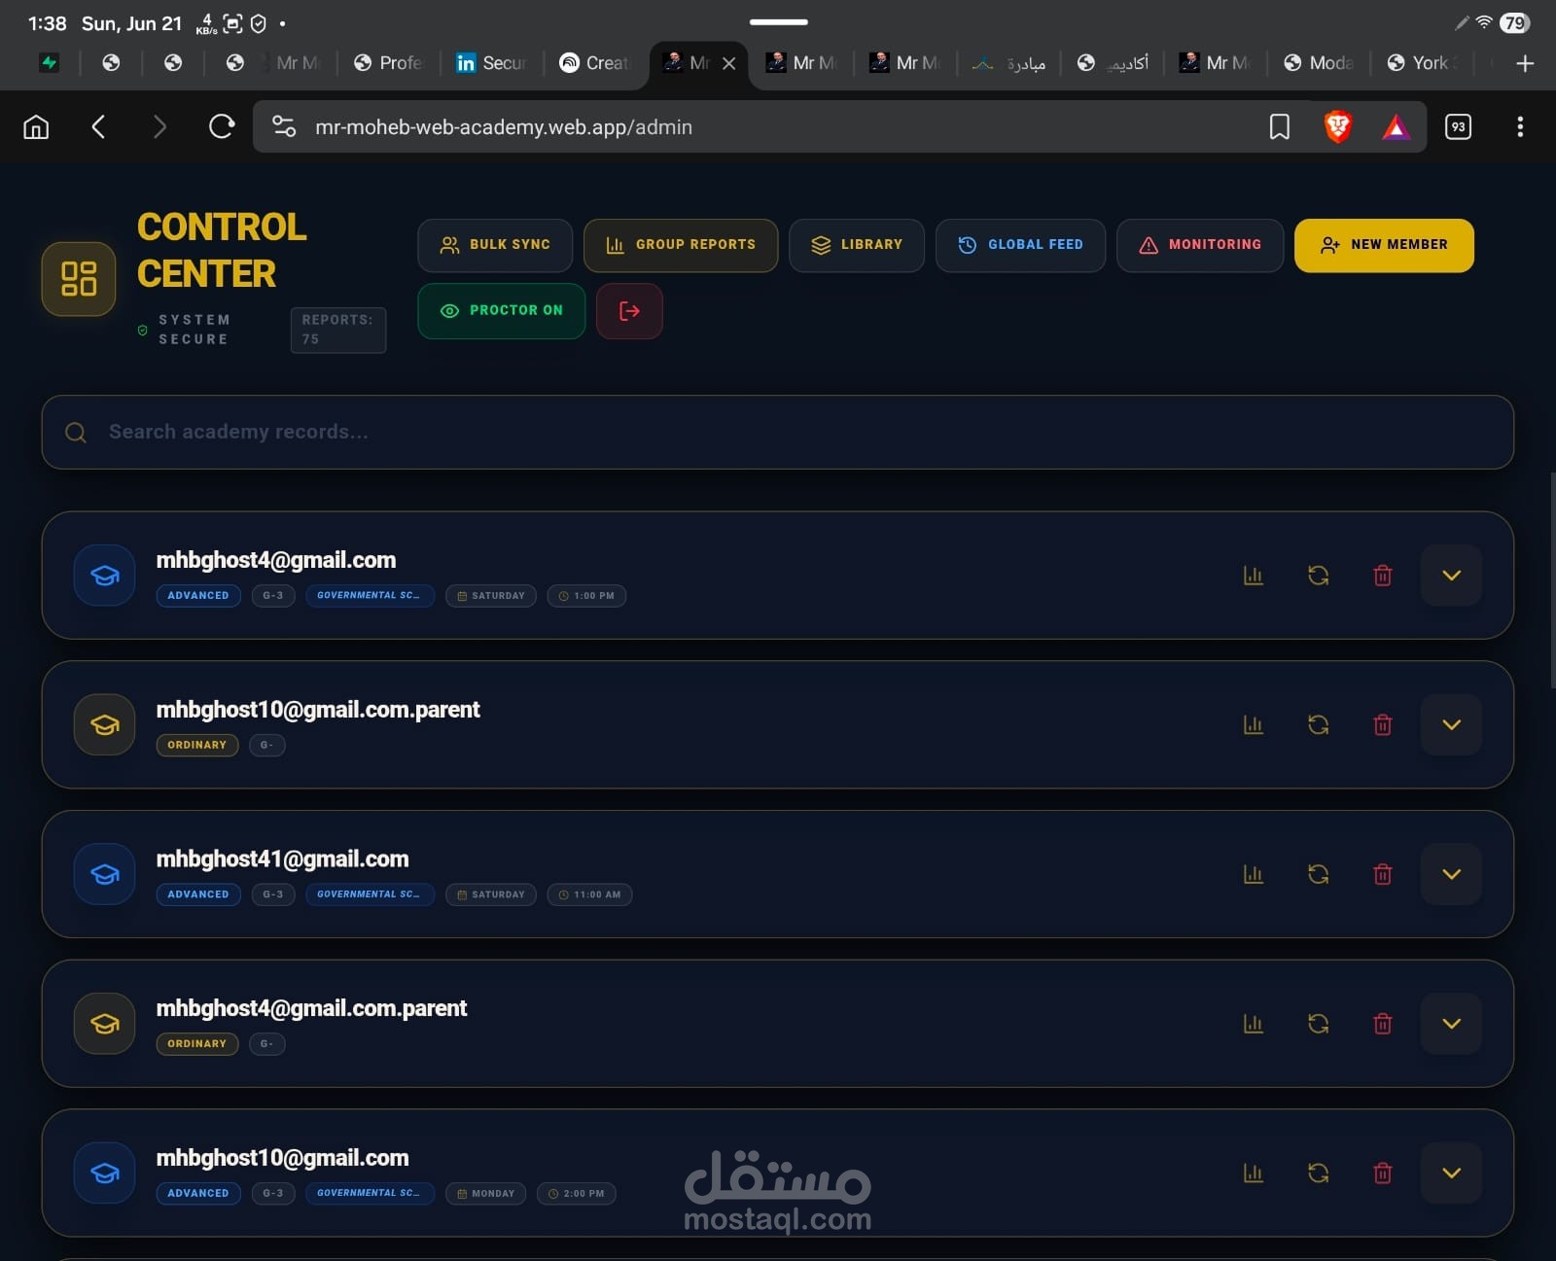
Task: Click the graduation cap avatar of mhbghost41@gmail.com
Action: point(105,874)
